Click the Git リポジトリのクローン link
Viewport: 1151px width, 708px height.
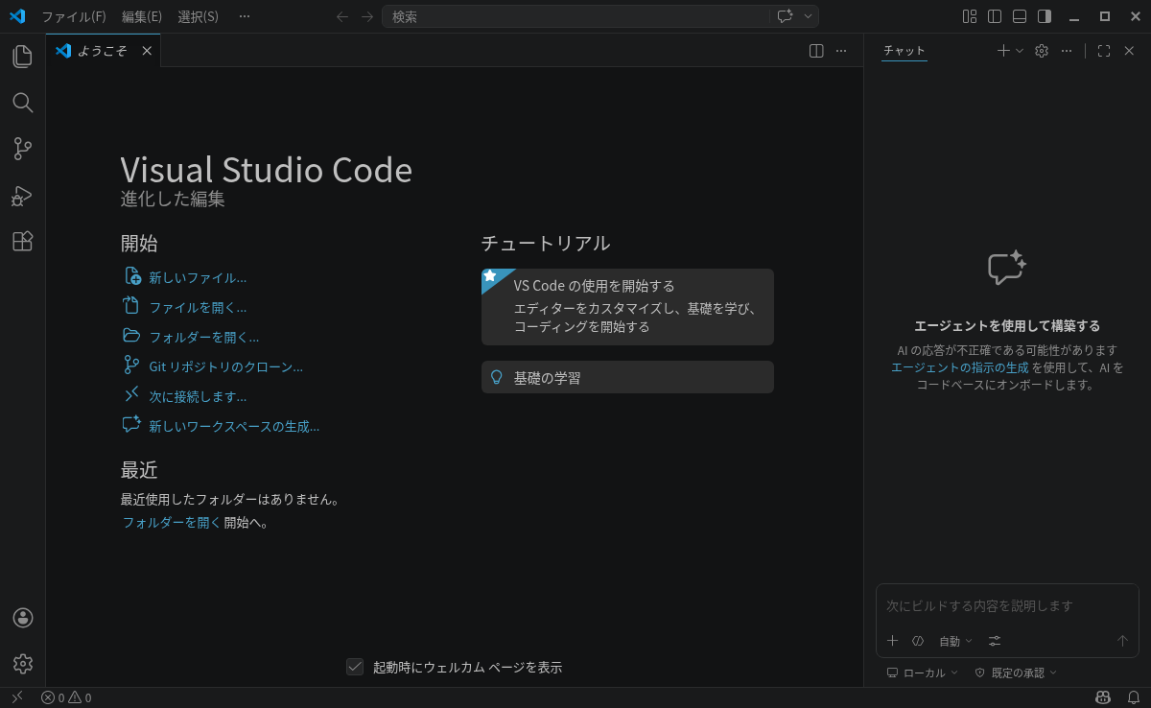click(x=225, y=366)
